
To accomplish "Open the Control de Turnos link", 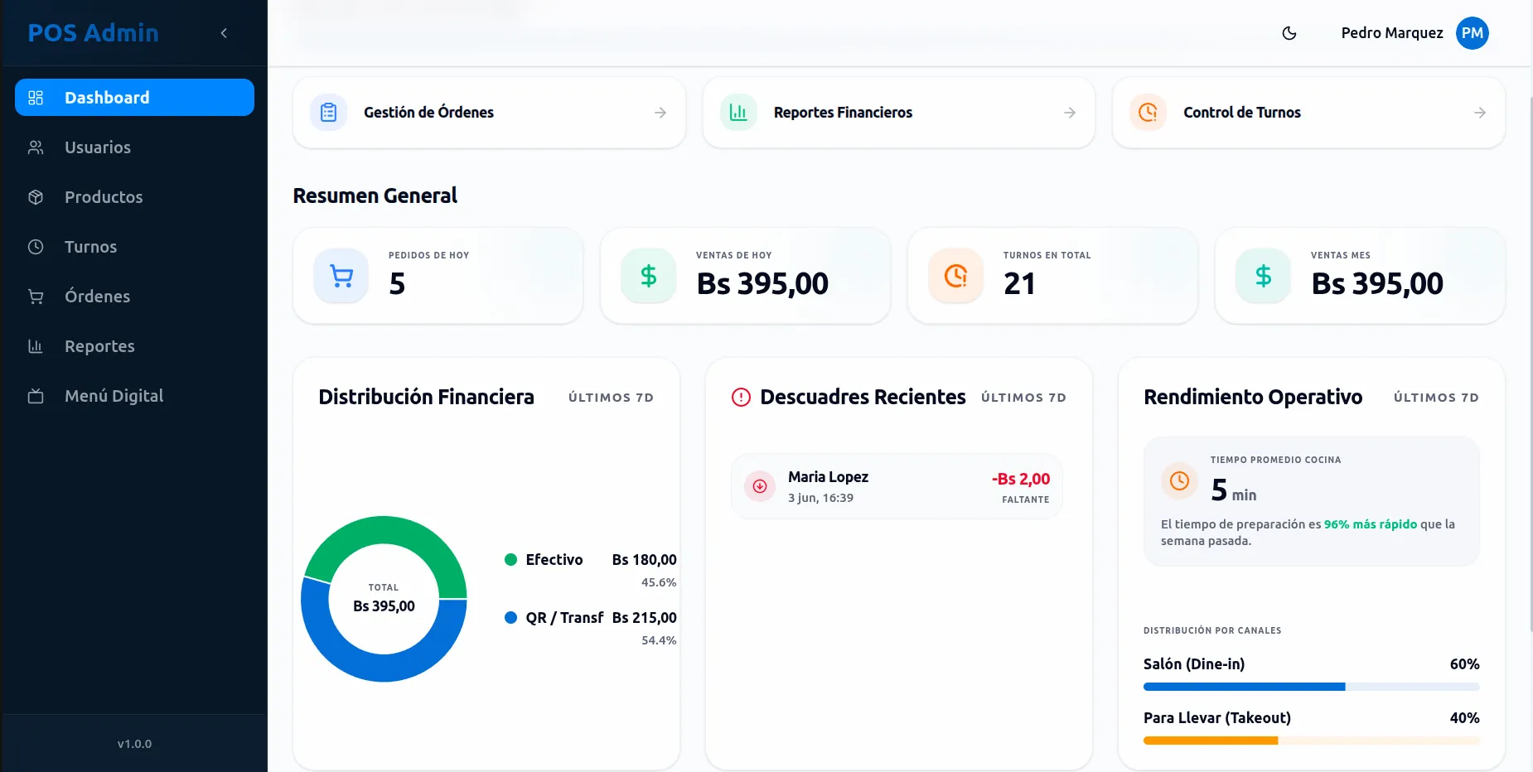I will 1308,113.
